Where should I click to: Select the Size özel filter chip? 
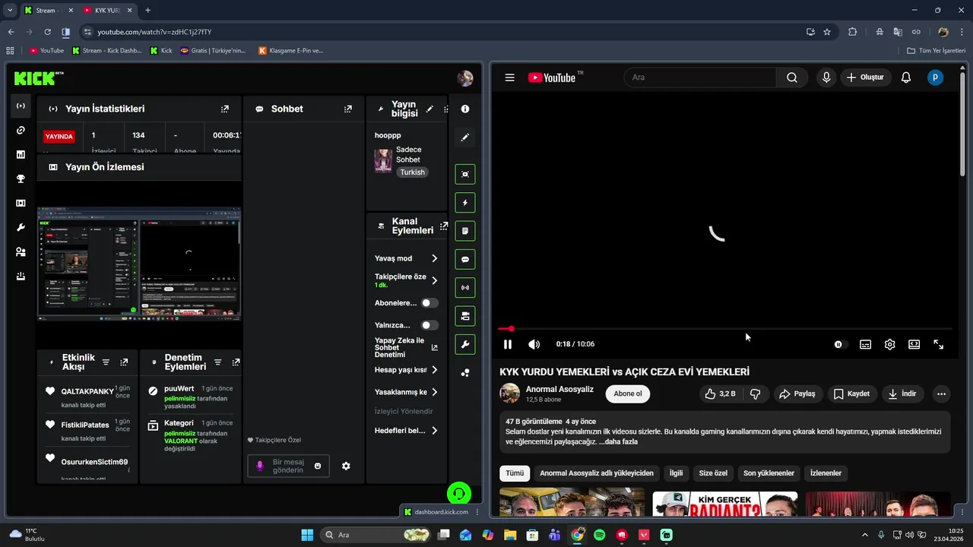click(x=713, y=473)
